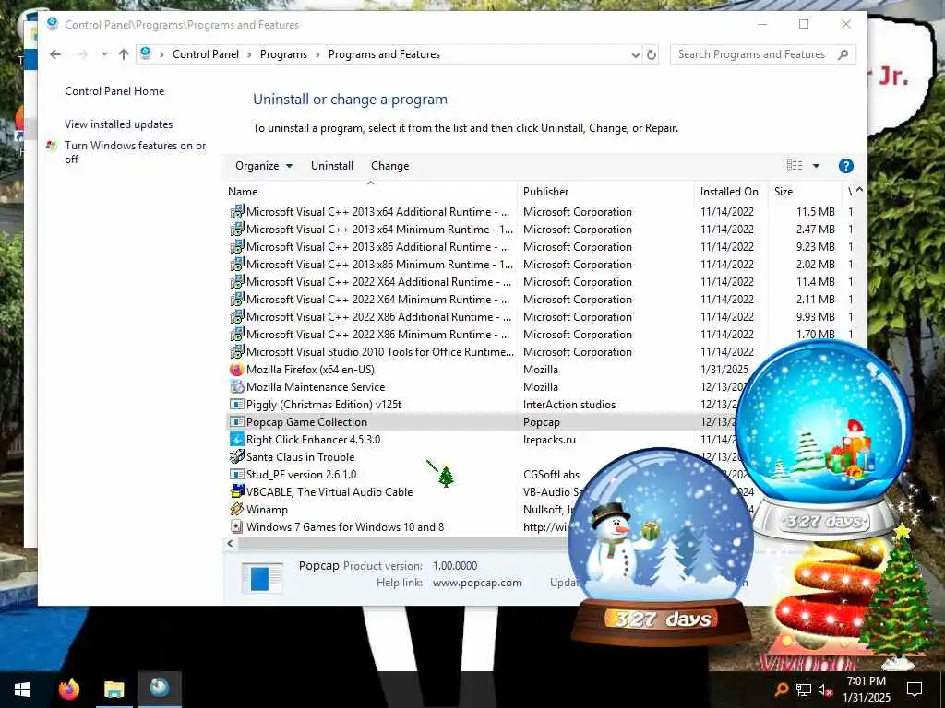Viewport: 945px width, 708px height.
Task: Open File Explorer from the taskbar
Action: pos(114,690)
